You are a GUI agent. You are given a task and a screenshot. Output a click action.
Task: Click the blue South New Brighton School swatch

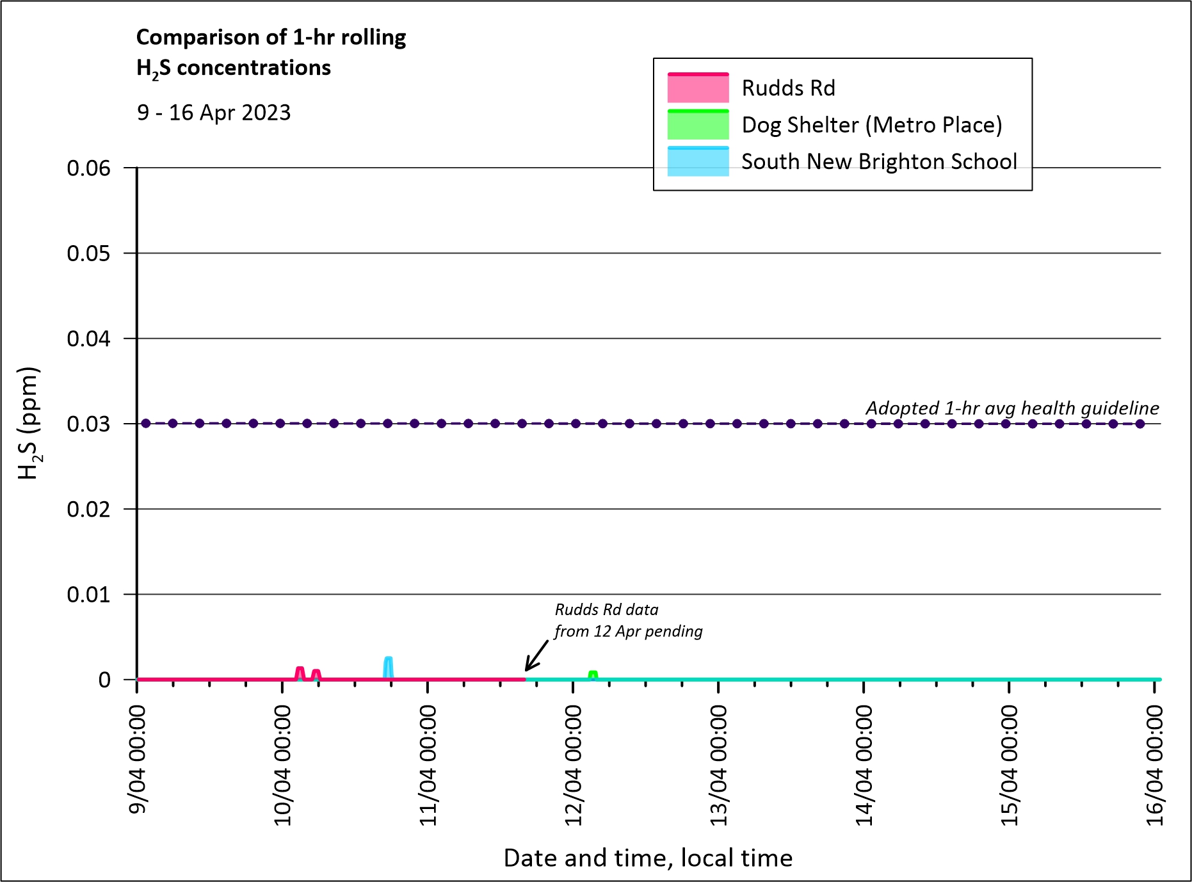698,161
